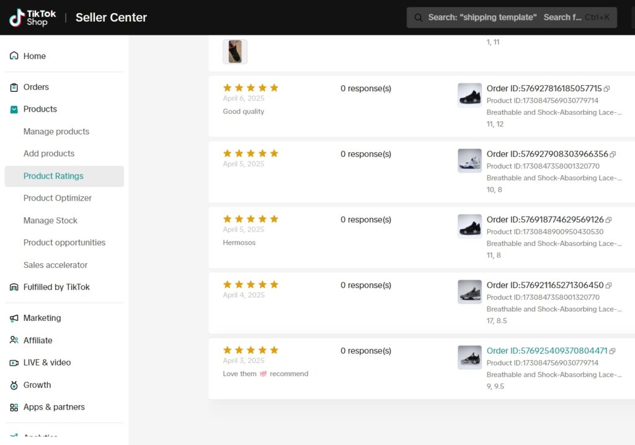Viewport: 635px width, 445px height.
Task: Open the Orders section in sidebar
Action: coord(36,87)
